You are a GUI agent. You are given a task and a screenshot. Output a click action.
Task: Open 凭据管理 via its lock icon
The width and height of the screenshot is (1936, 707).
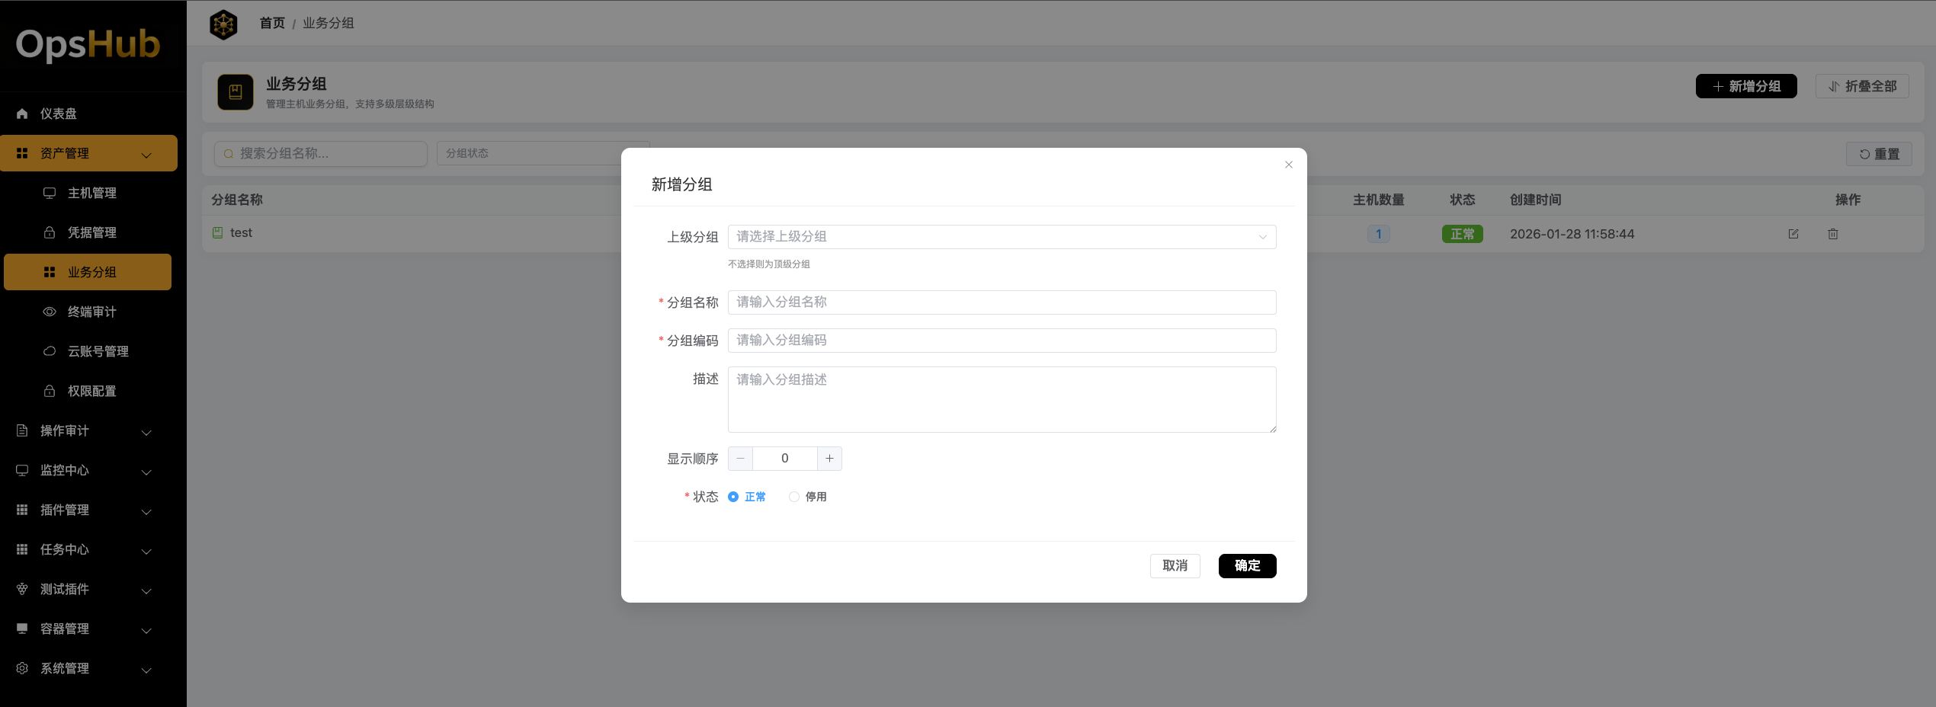coord(49,232)
